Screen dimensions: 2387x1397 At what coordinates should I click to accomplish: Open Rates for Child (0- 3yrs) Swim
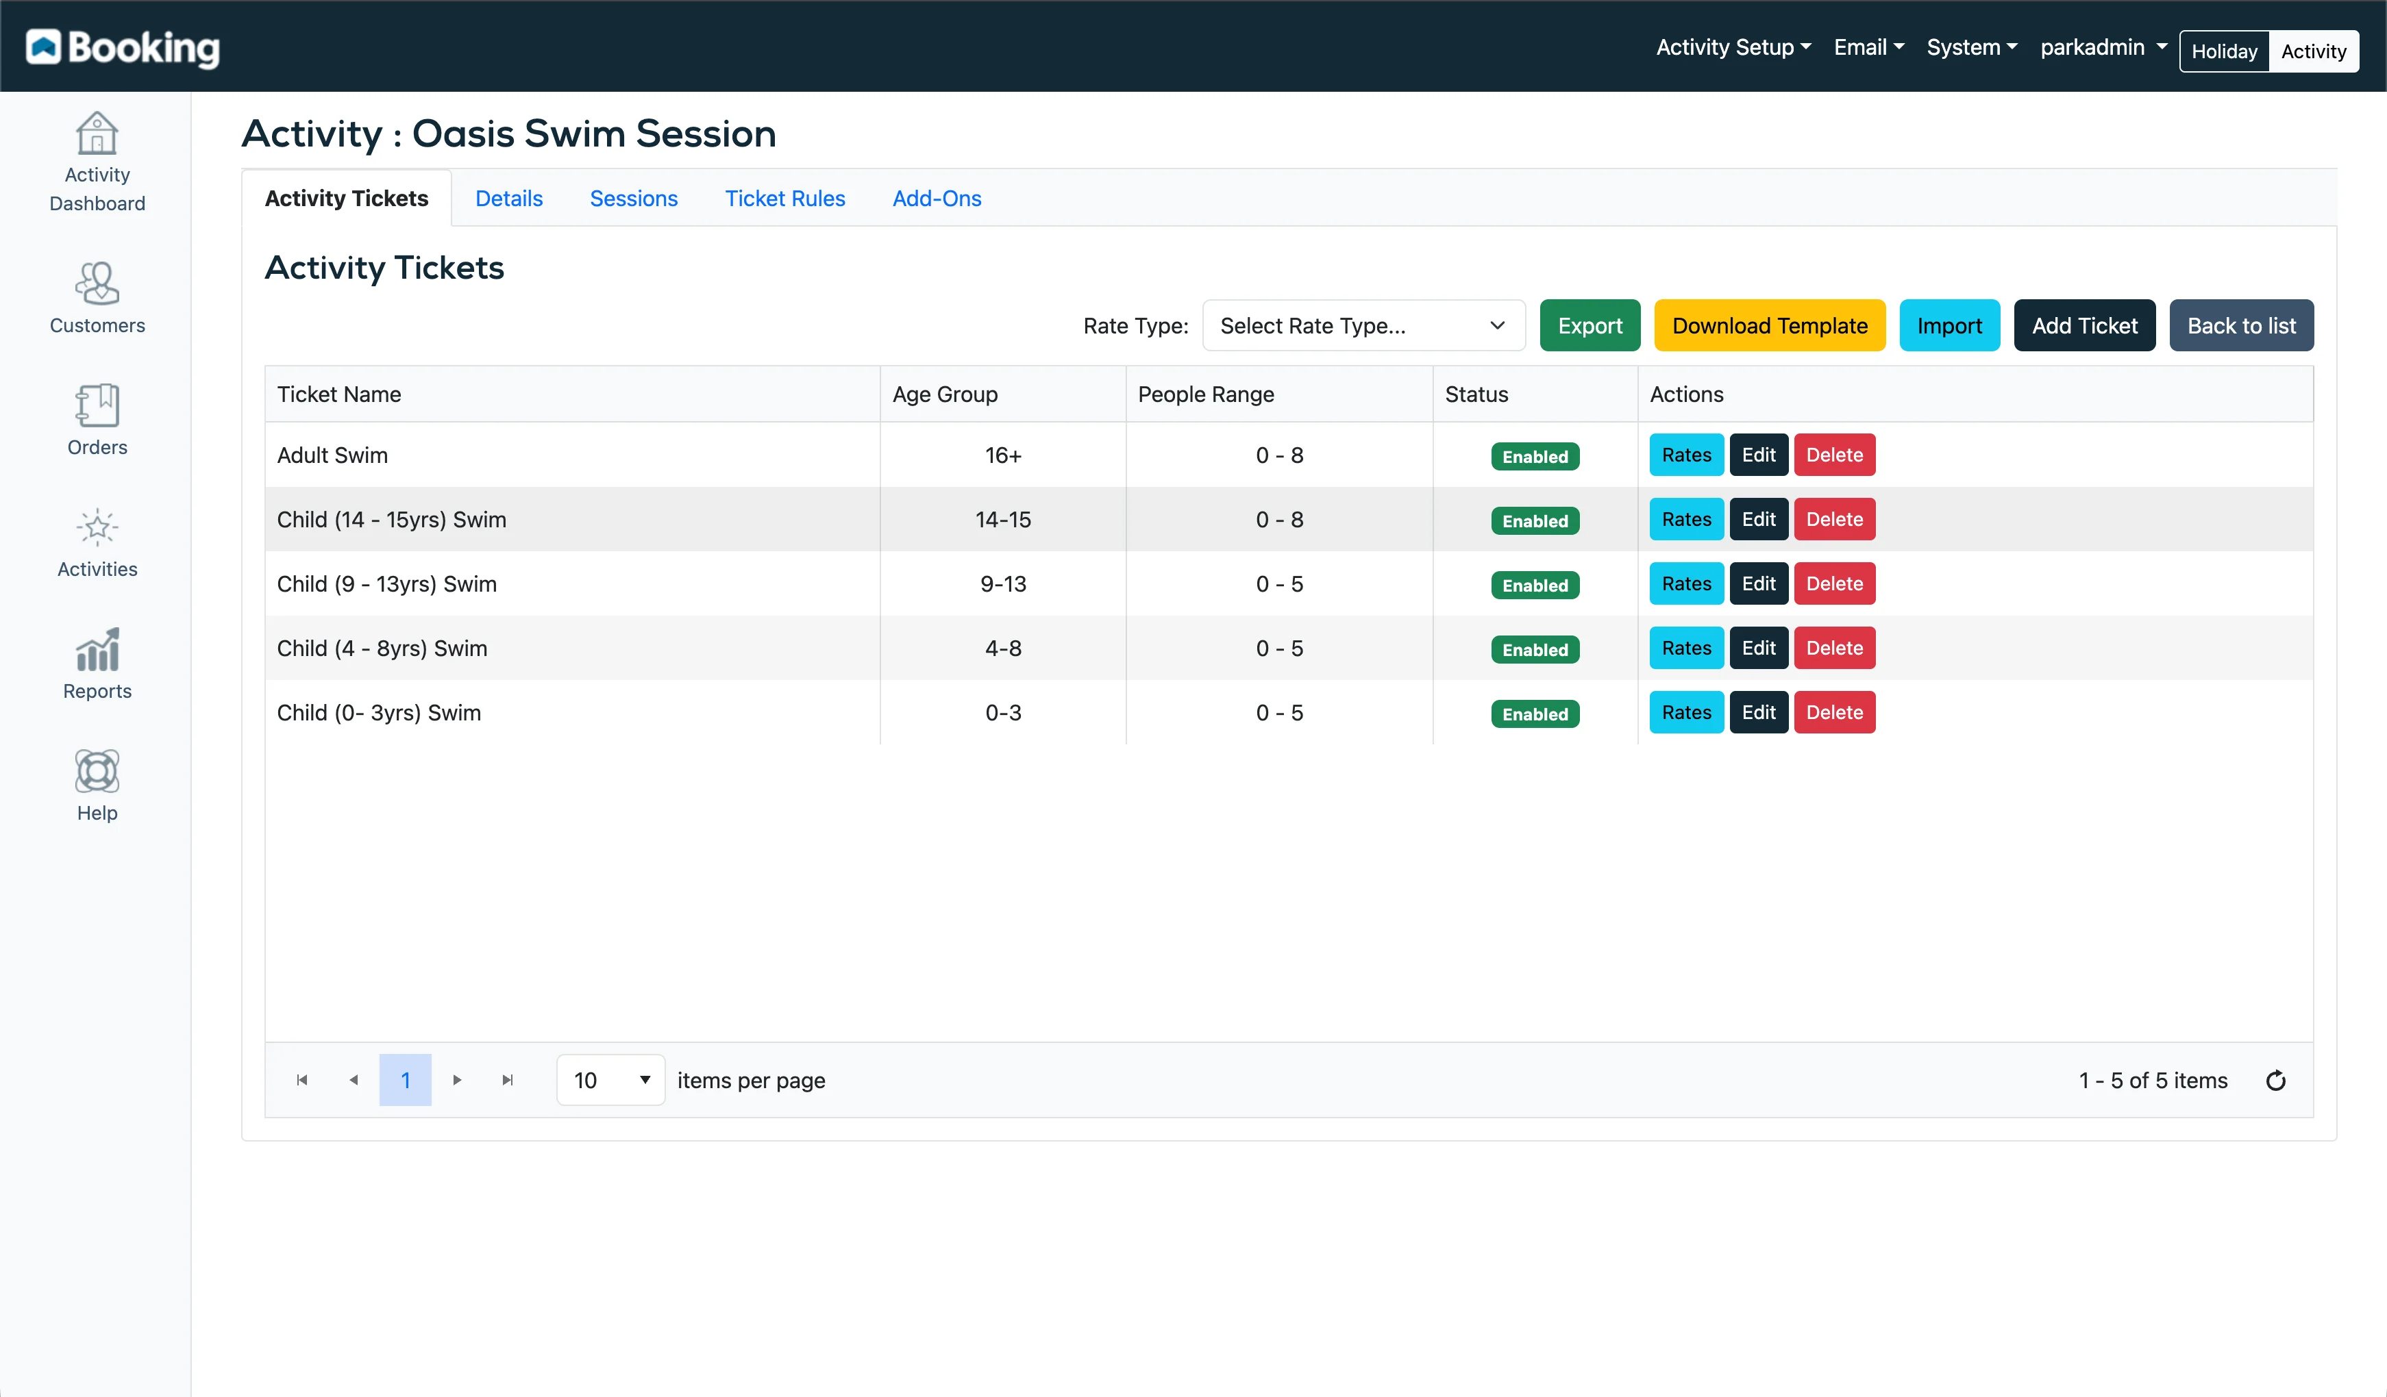[x=1686, y=713]
